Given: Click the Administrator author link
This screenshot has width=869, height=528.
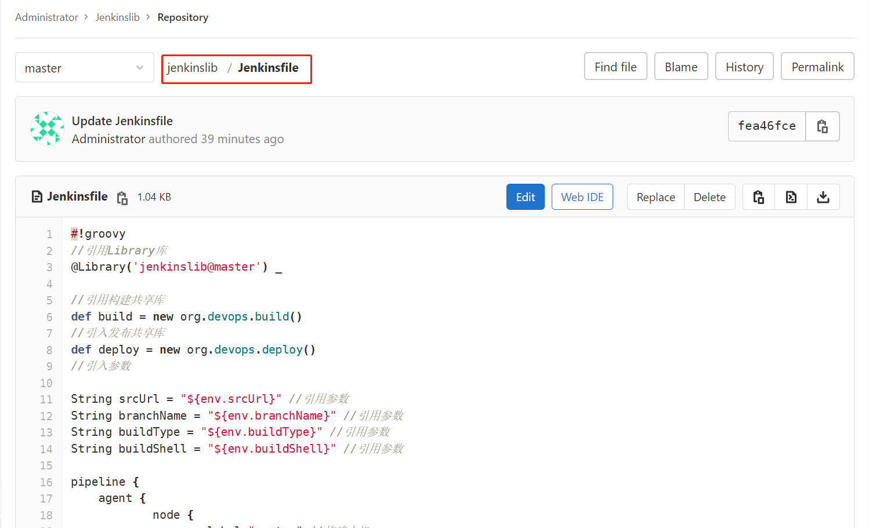Looking at the screenshot, I should (x=108, y=139).
